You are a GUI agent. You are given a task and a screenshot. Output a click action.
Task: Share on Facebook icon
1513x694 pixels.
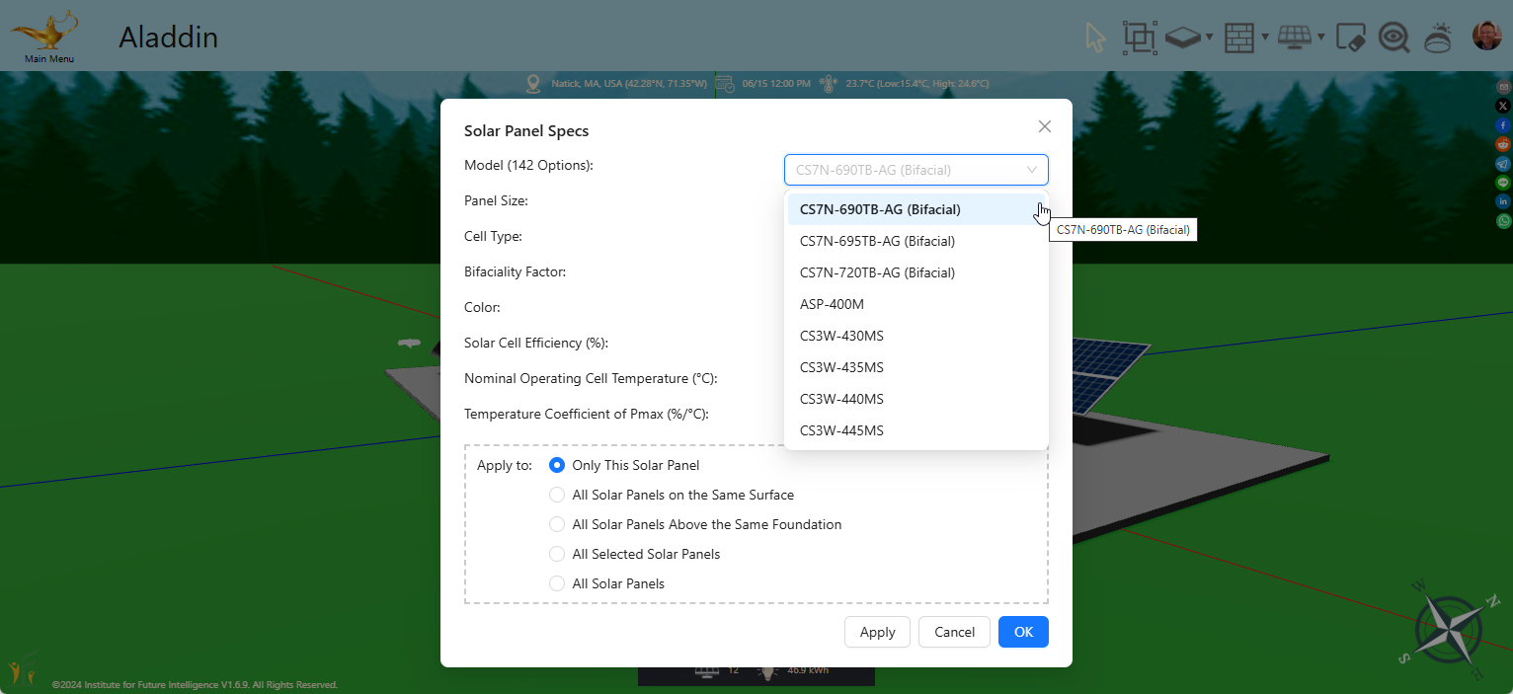point(1503,125)
